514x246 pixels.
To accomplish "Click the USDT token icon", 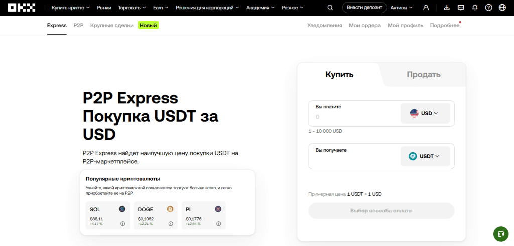I will point(413,156).
